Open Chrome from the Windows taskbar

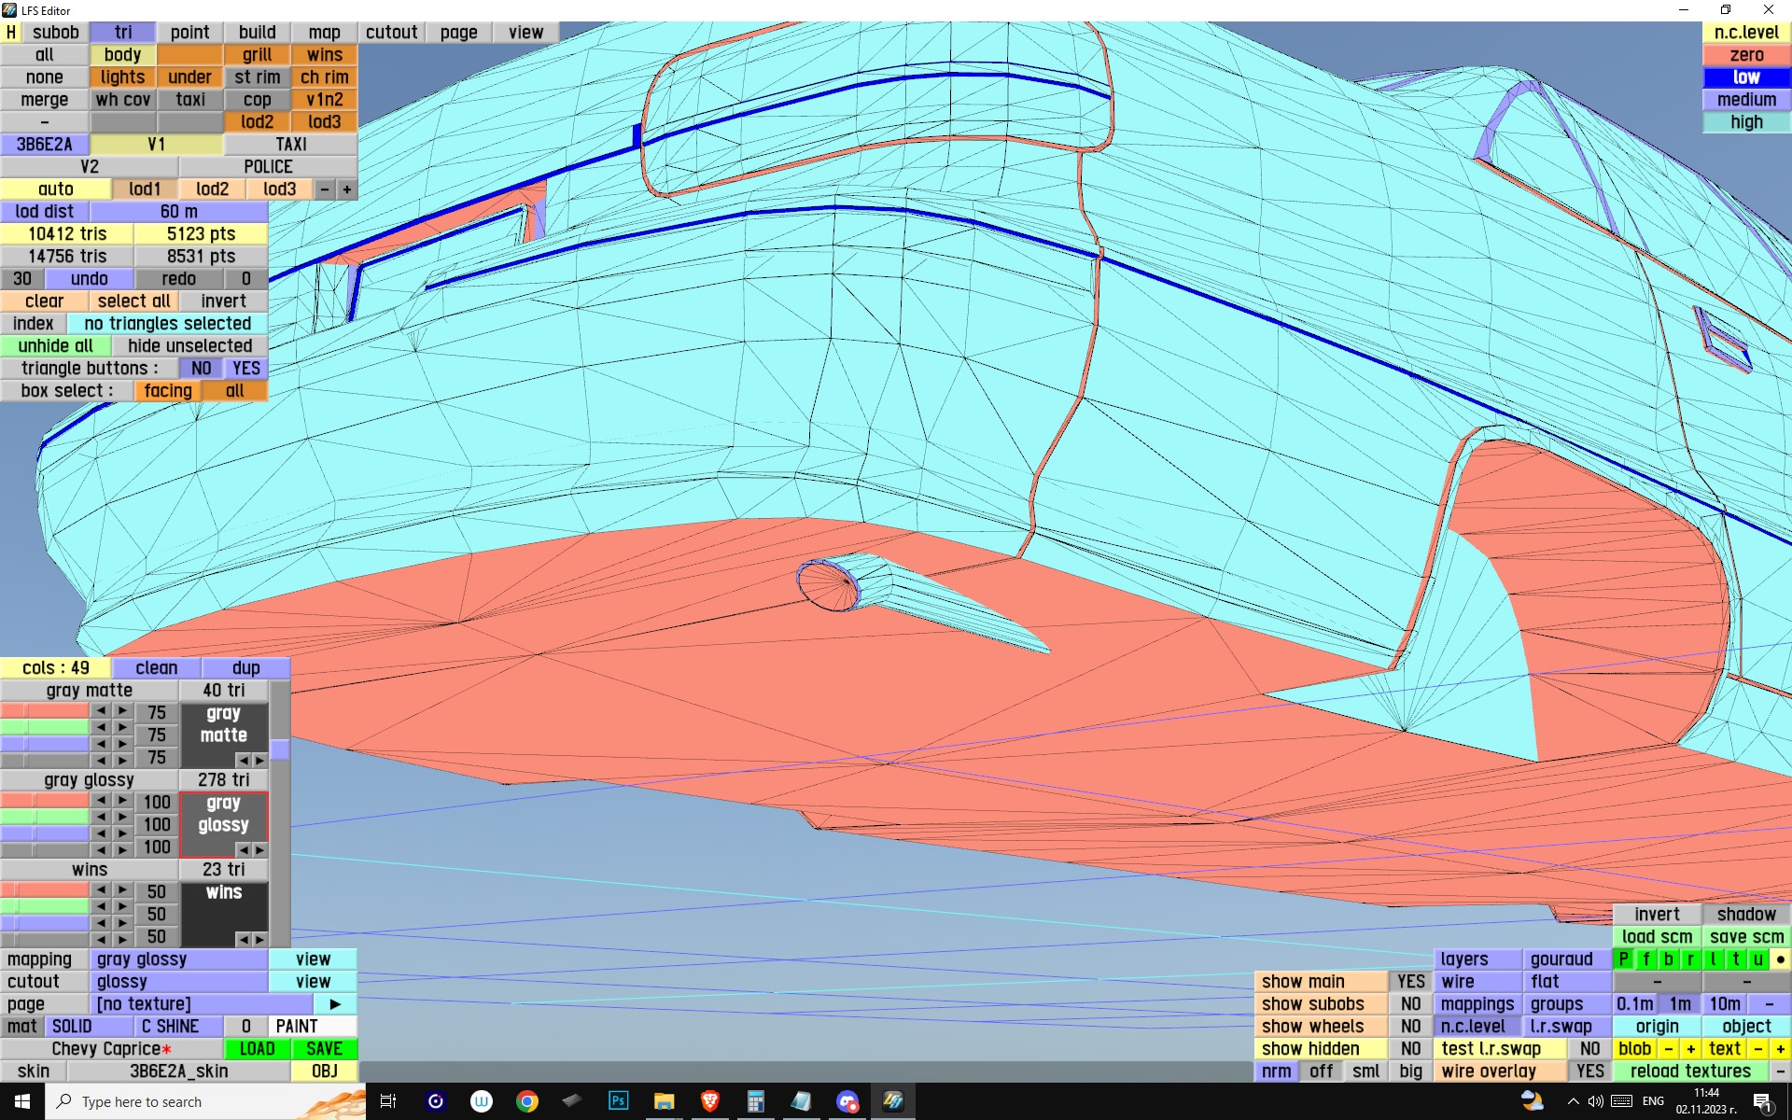click(527, 1101)
